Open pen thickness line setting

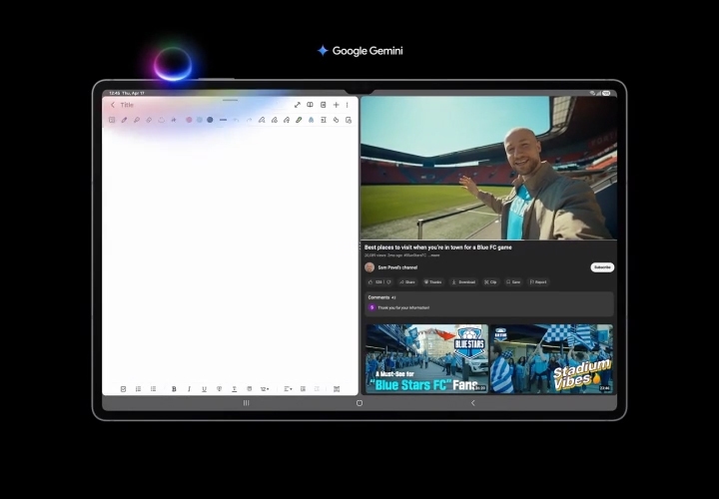click(x=224, y=120)
